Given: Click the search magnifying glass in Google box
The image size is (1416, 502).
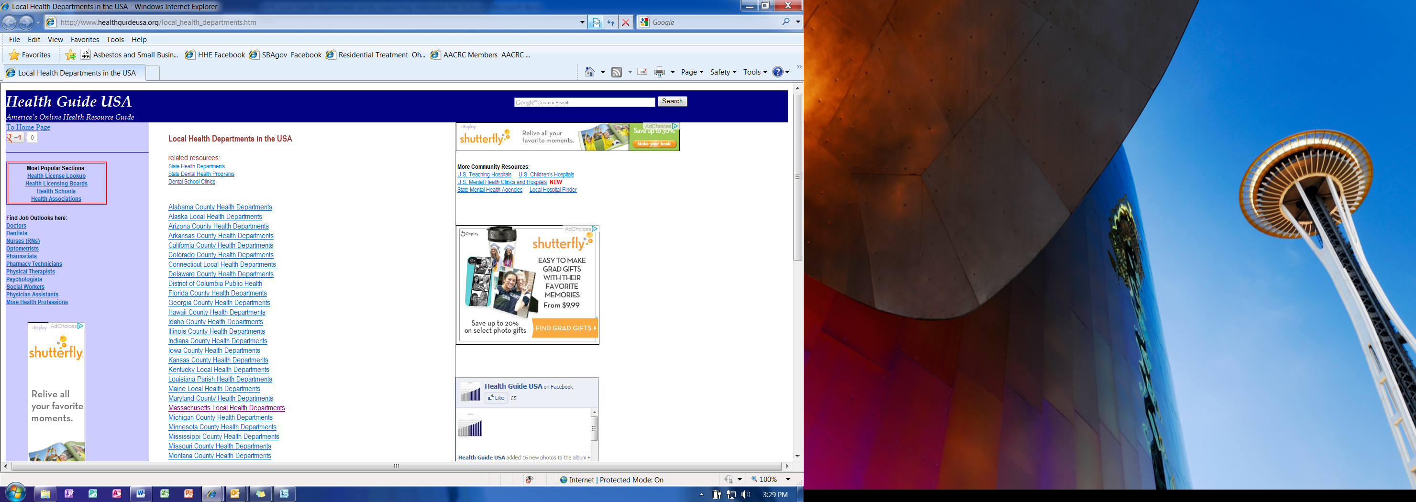Looking at the screenshot, I should click(786, 22).
